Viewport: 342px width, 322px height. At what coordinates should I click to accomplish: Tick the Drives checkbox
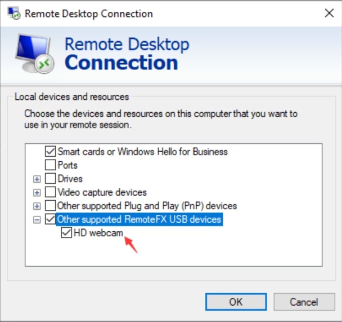coord(51,179)
